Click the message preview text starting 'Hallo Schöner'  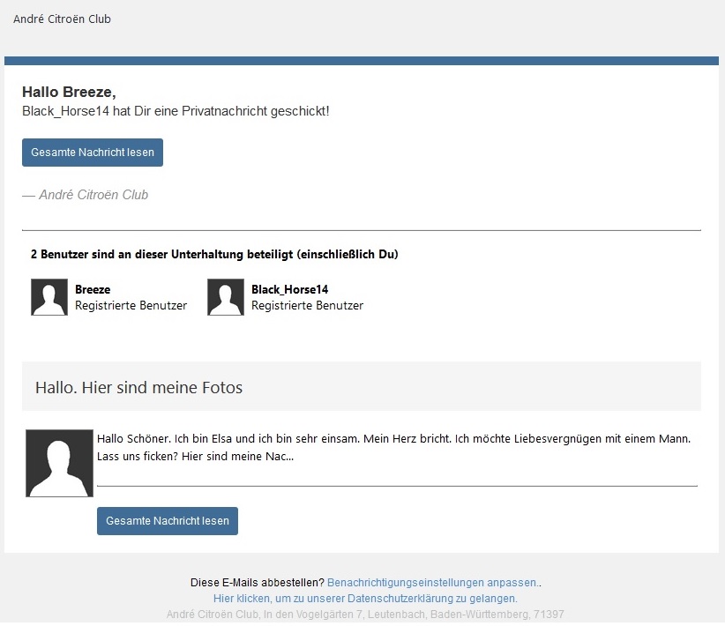393,447
